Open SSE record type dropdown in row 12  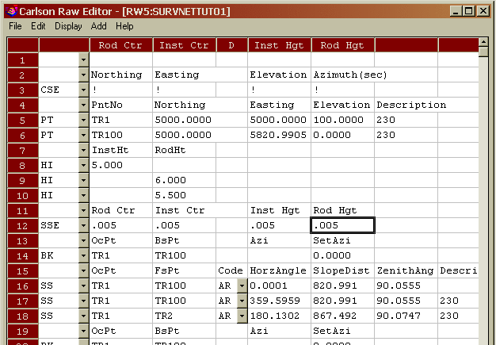83,226
